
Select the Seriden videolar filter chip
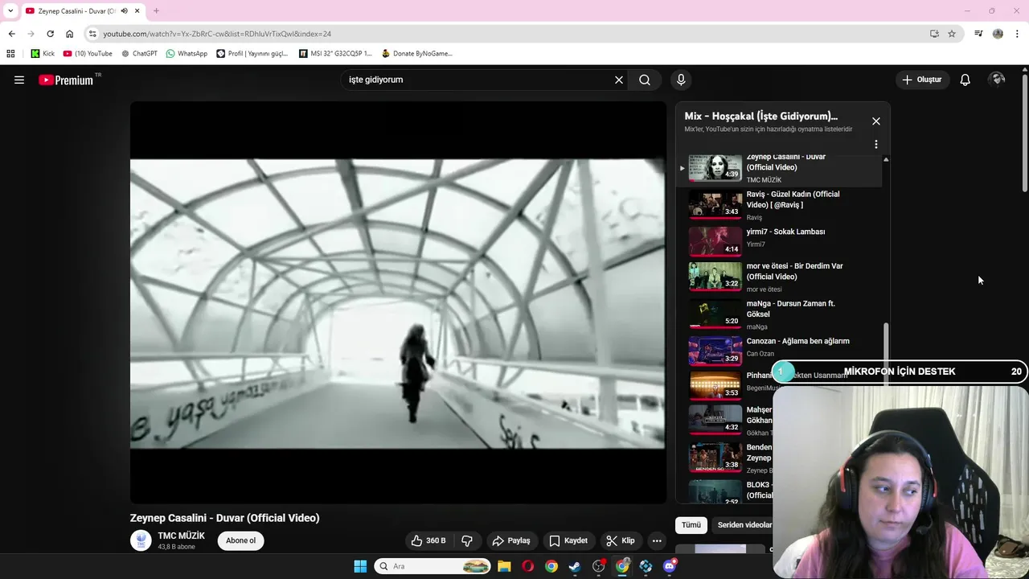[x=744, y=525]
